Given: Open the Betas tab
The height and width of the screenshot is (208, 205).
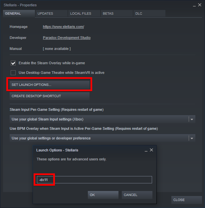Looking at the screenshot, I should (x=117, y=14).
